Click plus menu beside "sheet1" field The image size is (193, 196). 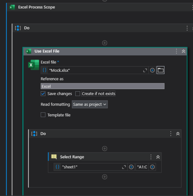click(x=131, y=167)
